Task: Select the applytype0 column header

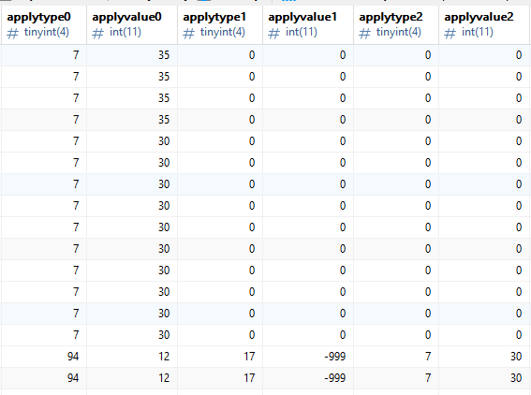Action: click(x=44, y=24)
